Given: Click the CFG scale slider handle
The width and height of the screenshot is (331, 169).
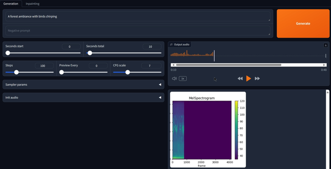Looking at the screenshot, I should 127,73.
